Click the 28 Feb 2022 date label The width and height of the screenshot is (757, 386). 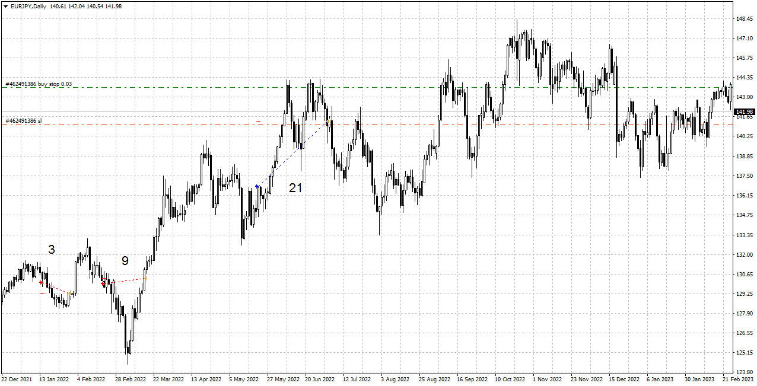click(131, 379)
